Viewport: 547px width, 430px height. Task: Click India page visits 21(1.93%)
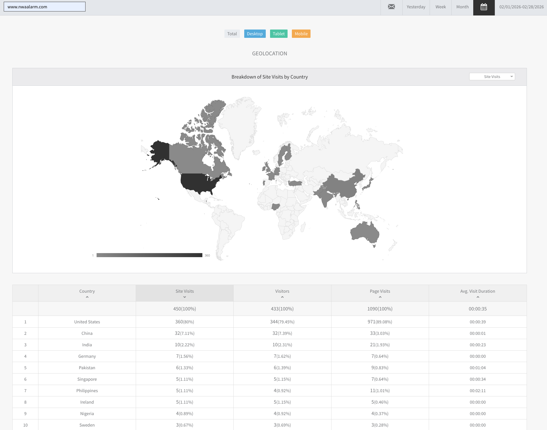click(x=380, y=345)
